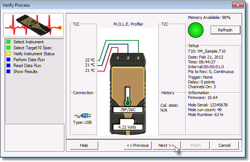
Task: Advance with the Next >> button
Action: tap(167, 145)
